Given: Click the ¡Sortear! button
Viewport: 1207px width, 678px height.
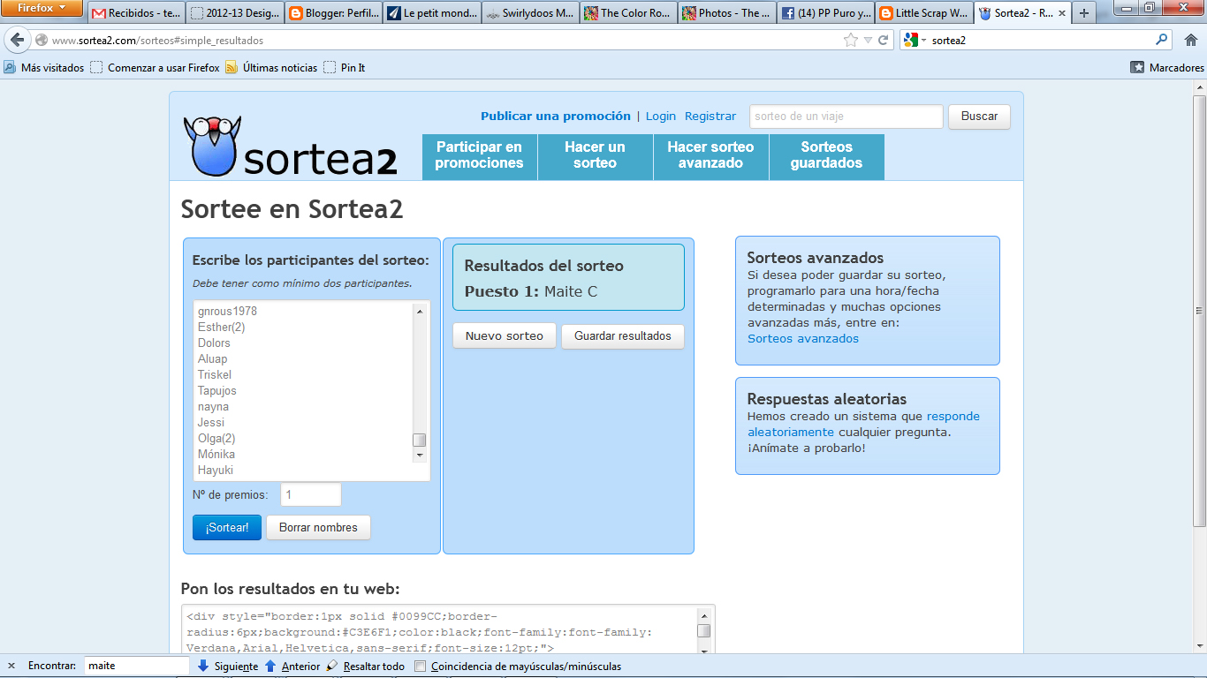Looking at the screenshot, I should (227, 527).
